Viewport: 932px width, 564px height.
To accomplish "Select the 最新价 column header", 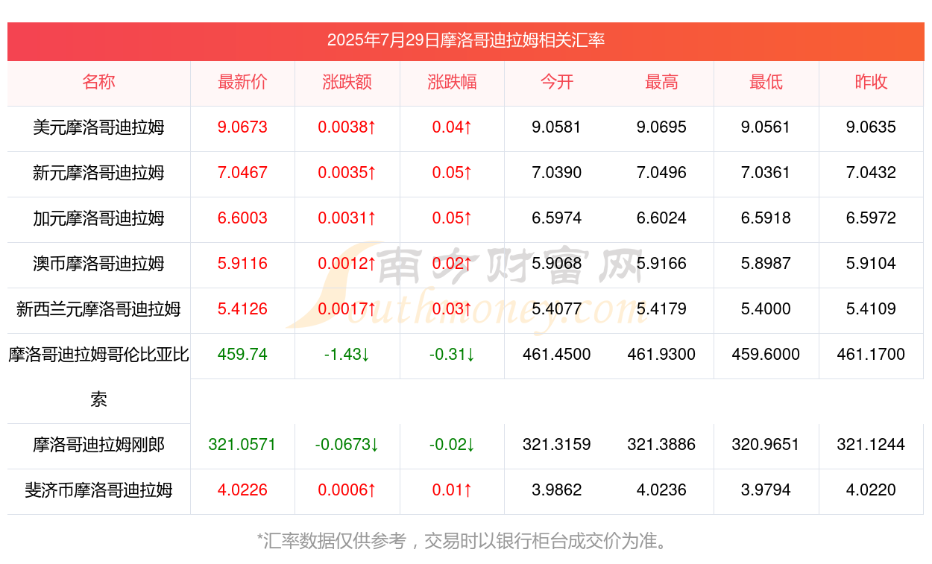I will pos(242,82).
